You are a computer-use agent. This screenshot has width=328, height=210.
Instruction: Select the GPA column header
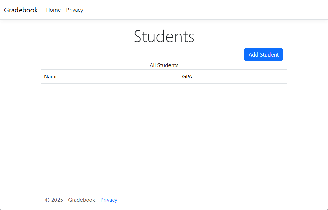coord(187,77)
